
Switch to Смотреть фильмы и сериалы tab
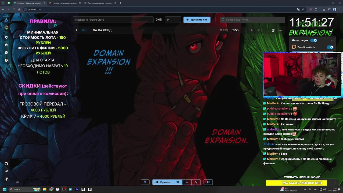pyautogui.click(x=99, y=3)
